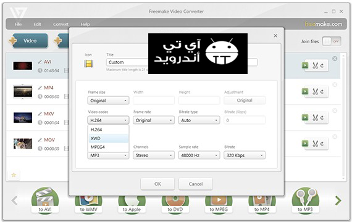Select H.264 from the codec list
The image size is (352, 222).
108,129
